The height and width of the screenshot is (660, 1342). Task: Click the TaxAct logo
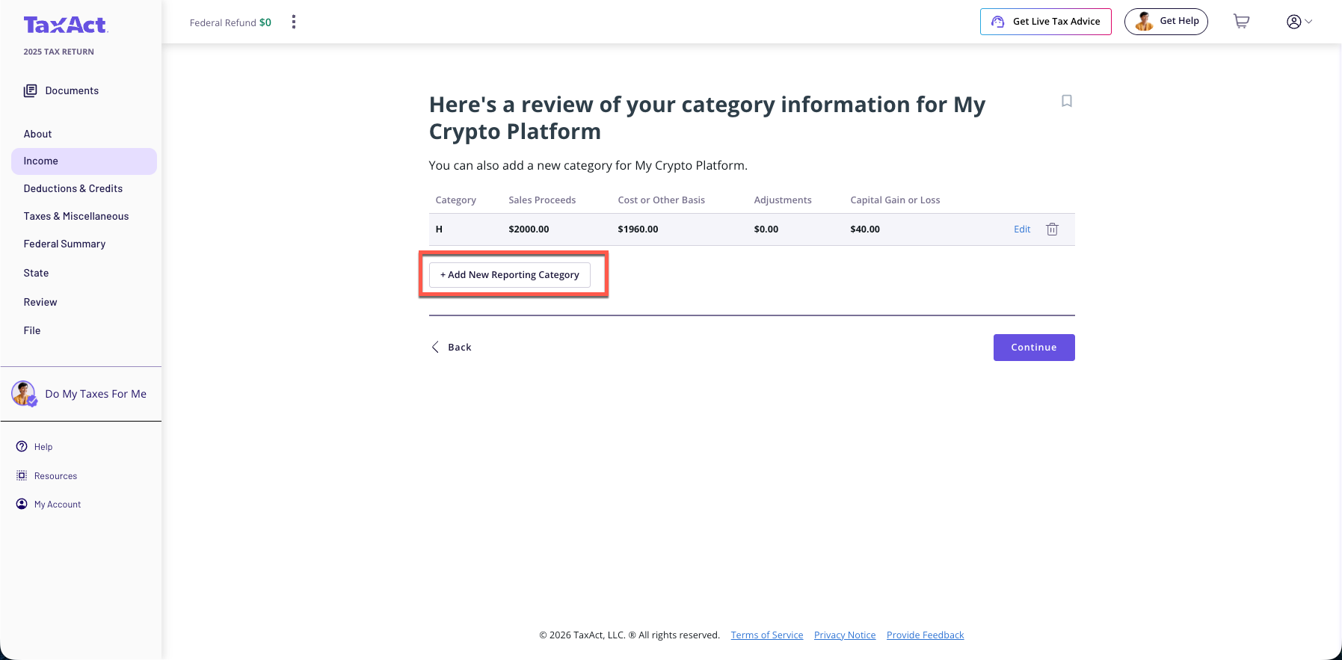tap(66, 25)
